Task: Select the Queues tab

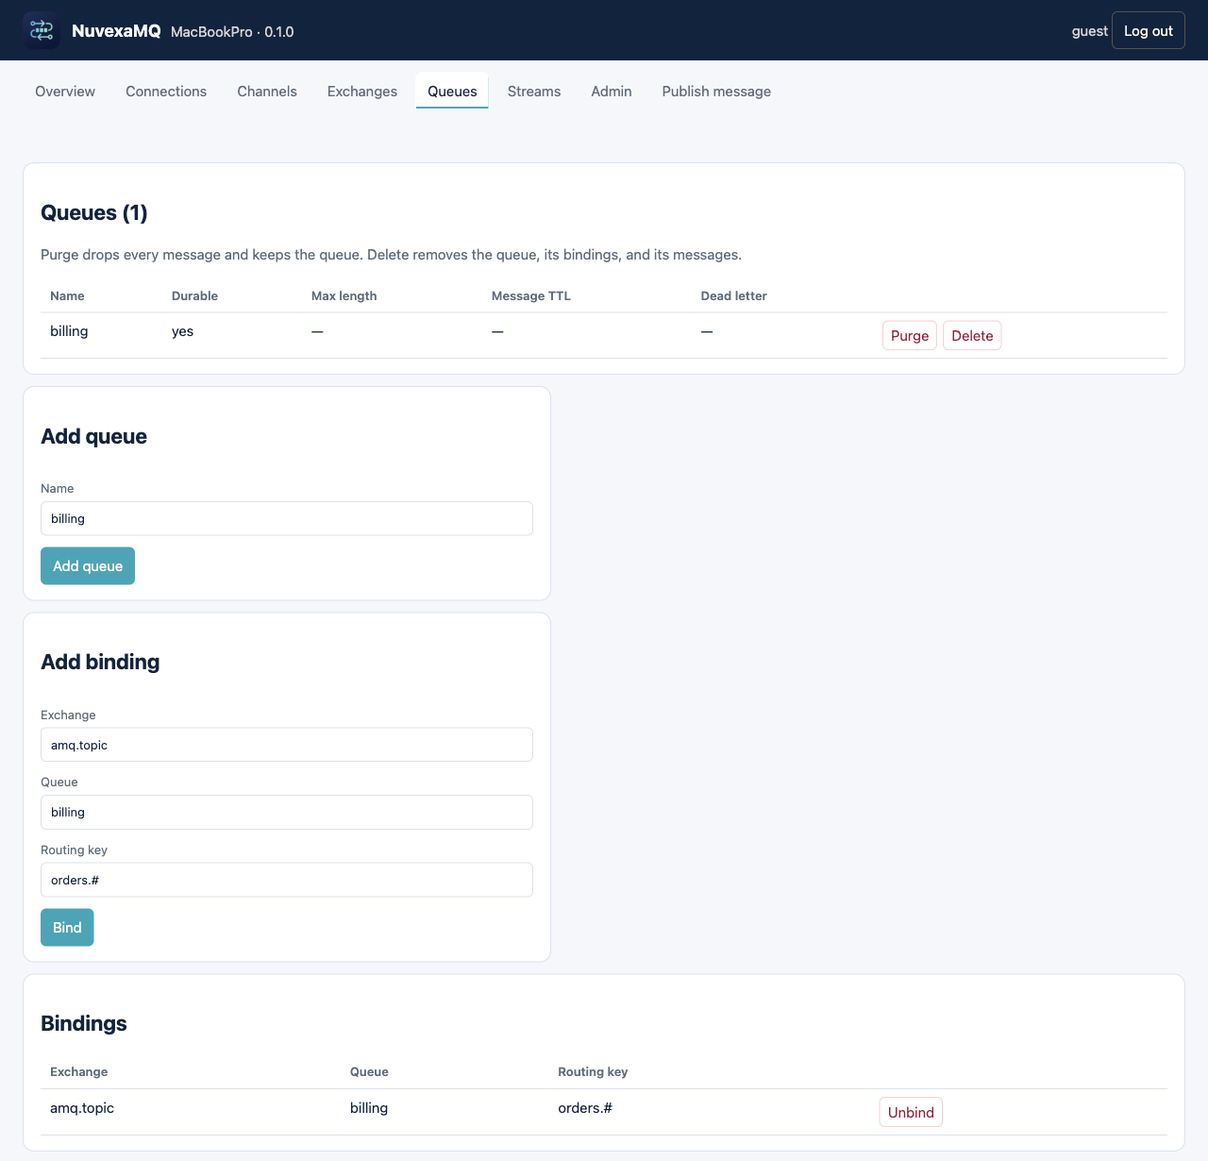Action: click(x=452, y=92)
